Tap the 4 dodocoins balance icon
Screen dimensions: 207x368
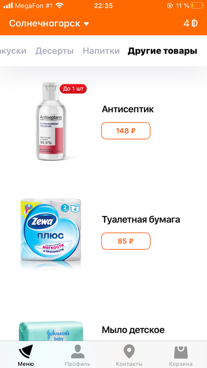[190, 23]
